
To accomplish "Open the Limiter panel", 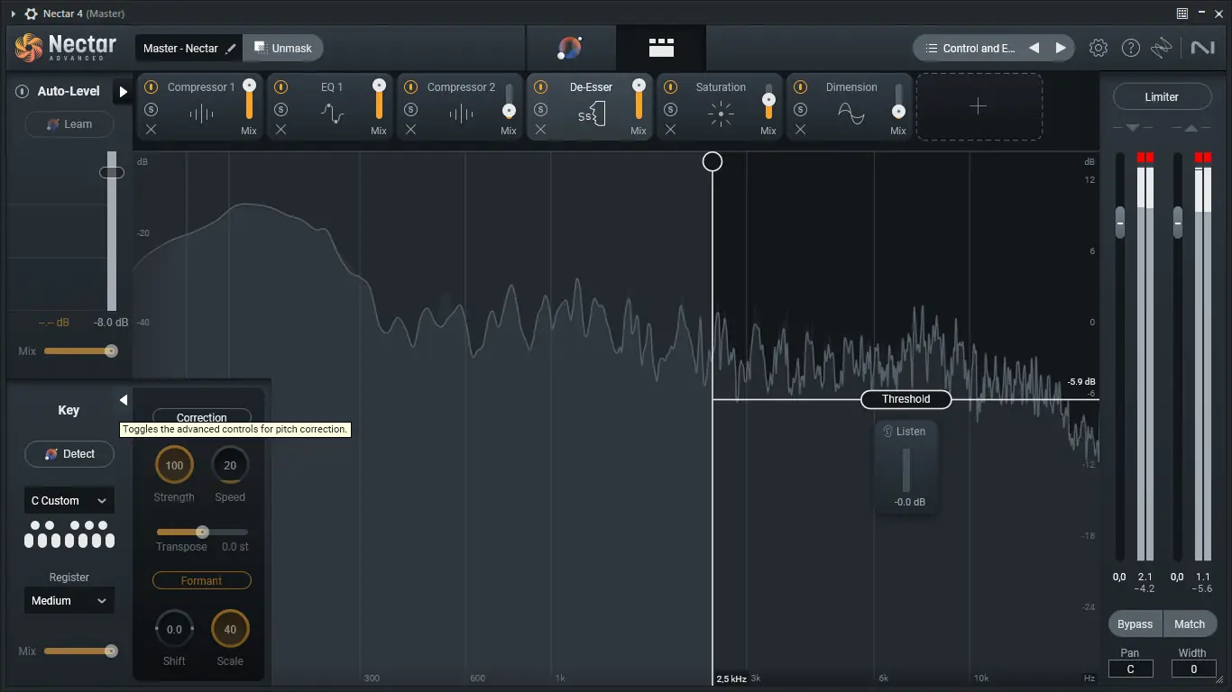I will 1162,96.
